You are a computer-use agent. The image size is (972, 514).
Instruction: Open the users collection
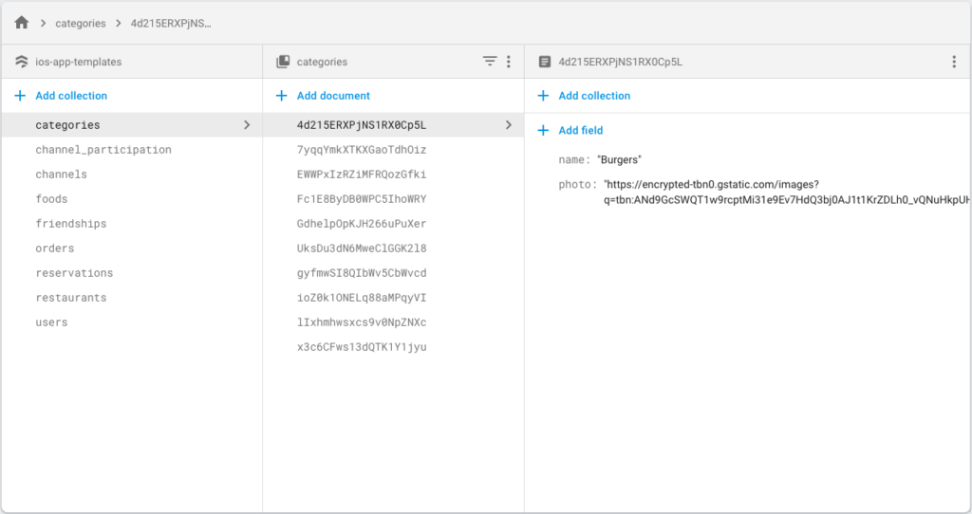tap(51, 322)
